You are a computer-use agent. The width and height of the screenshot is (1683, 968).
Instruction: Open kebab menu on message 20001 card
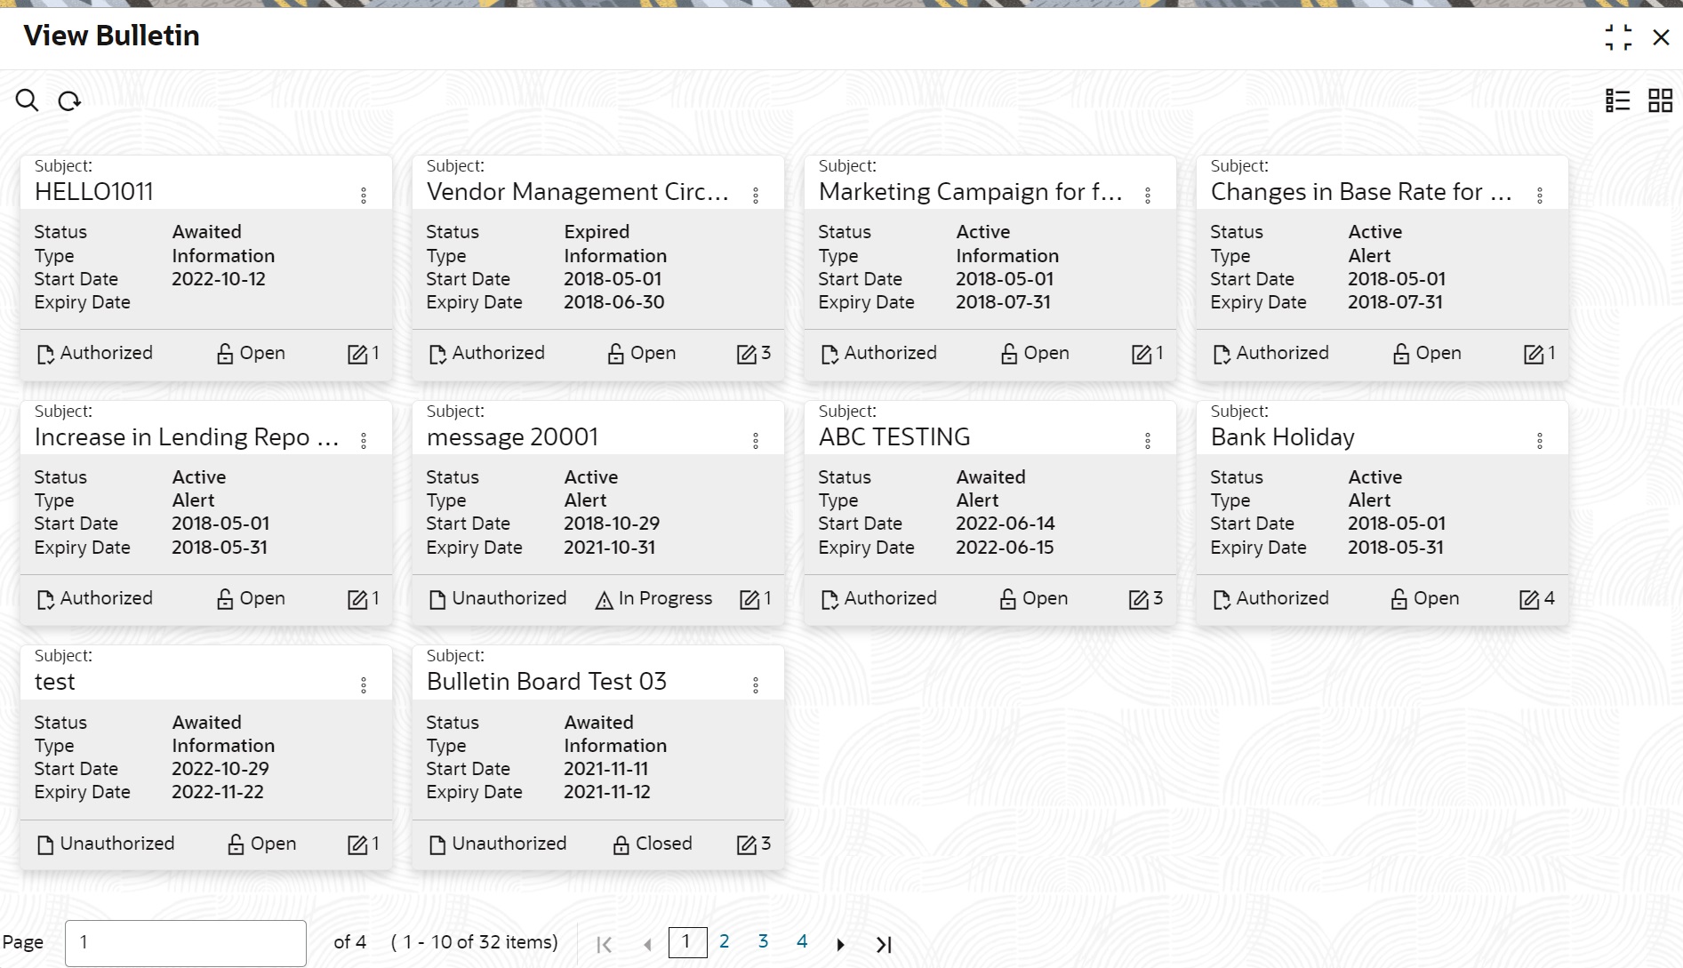756,441
